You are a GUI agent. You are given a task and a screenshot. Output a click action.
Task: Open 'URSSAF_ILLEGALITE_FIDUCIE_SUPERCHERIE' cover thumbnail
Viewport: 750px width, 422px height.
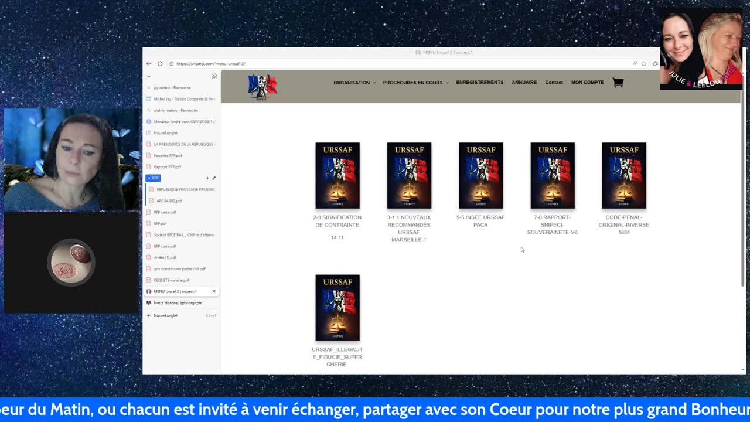pyautogui.click(x=337, y=308)
